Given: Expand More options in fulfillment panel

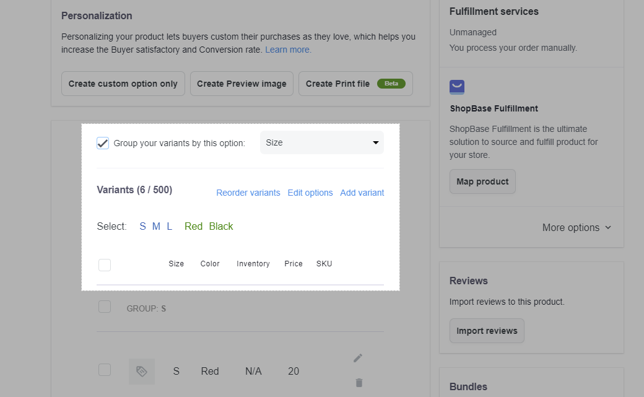Looking at the screenshot, I should click(x=577, y=228).
